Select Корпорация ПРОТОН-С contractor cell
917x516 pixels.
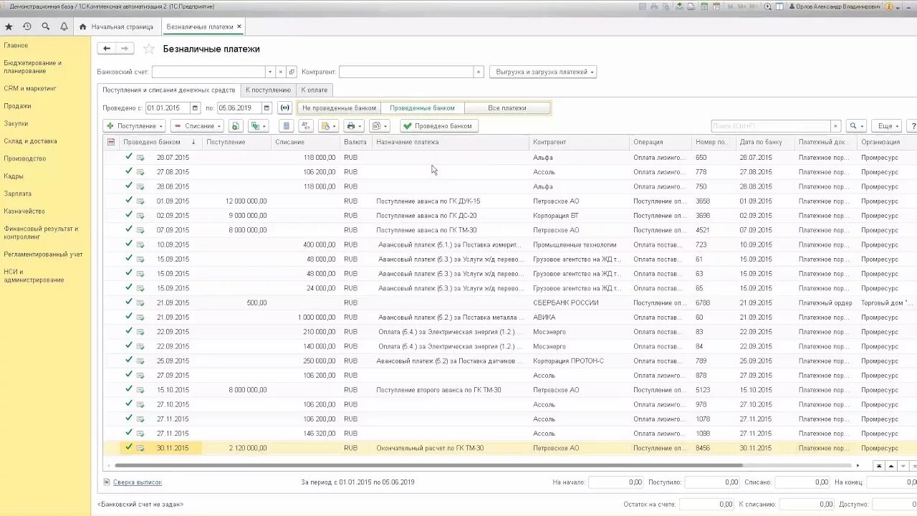point(580,360)
